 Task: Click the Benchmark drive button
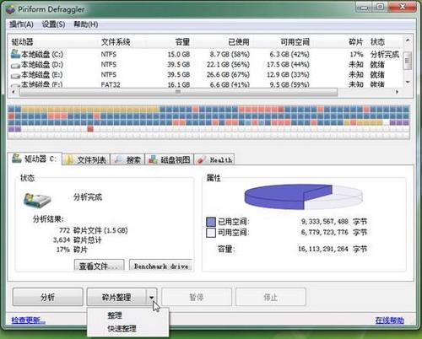click(x=161, y=266)
